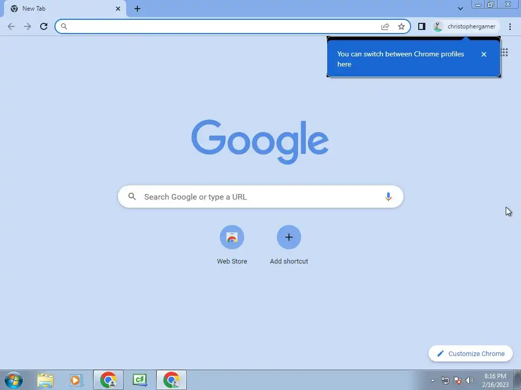Open the Action Center flag icon
The height and width of the screenshot is (390, 521).
[457, 380]
